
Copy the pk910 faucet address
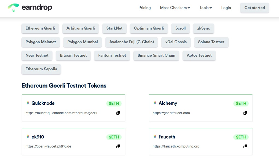[x=118, y=146]
